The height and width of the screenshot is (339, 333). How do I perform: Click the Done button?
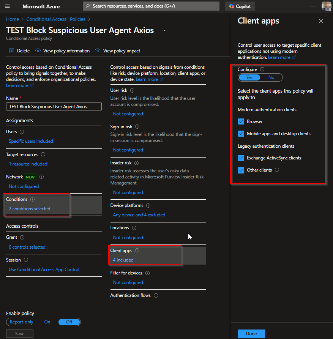pyautogui.click(x=251, y=334)
